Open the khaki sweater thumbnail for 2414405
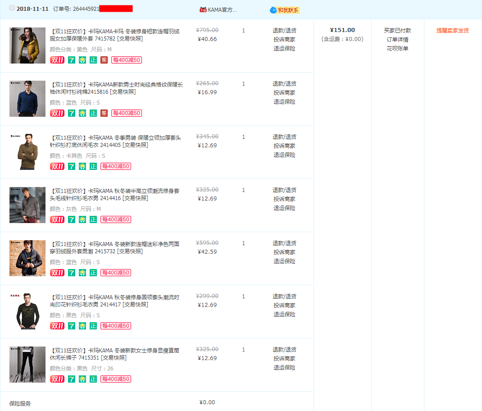The width and height of the screenshot is (482, 411). (27, 152)
